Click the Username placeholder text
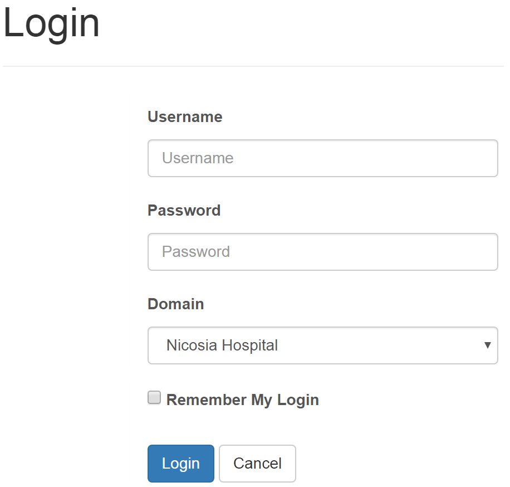This screenshot has height=487, width=510. pyautogui.click(x=198, y=158)
